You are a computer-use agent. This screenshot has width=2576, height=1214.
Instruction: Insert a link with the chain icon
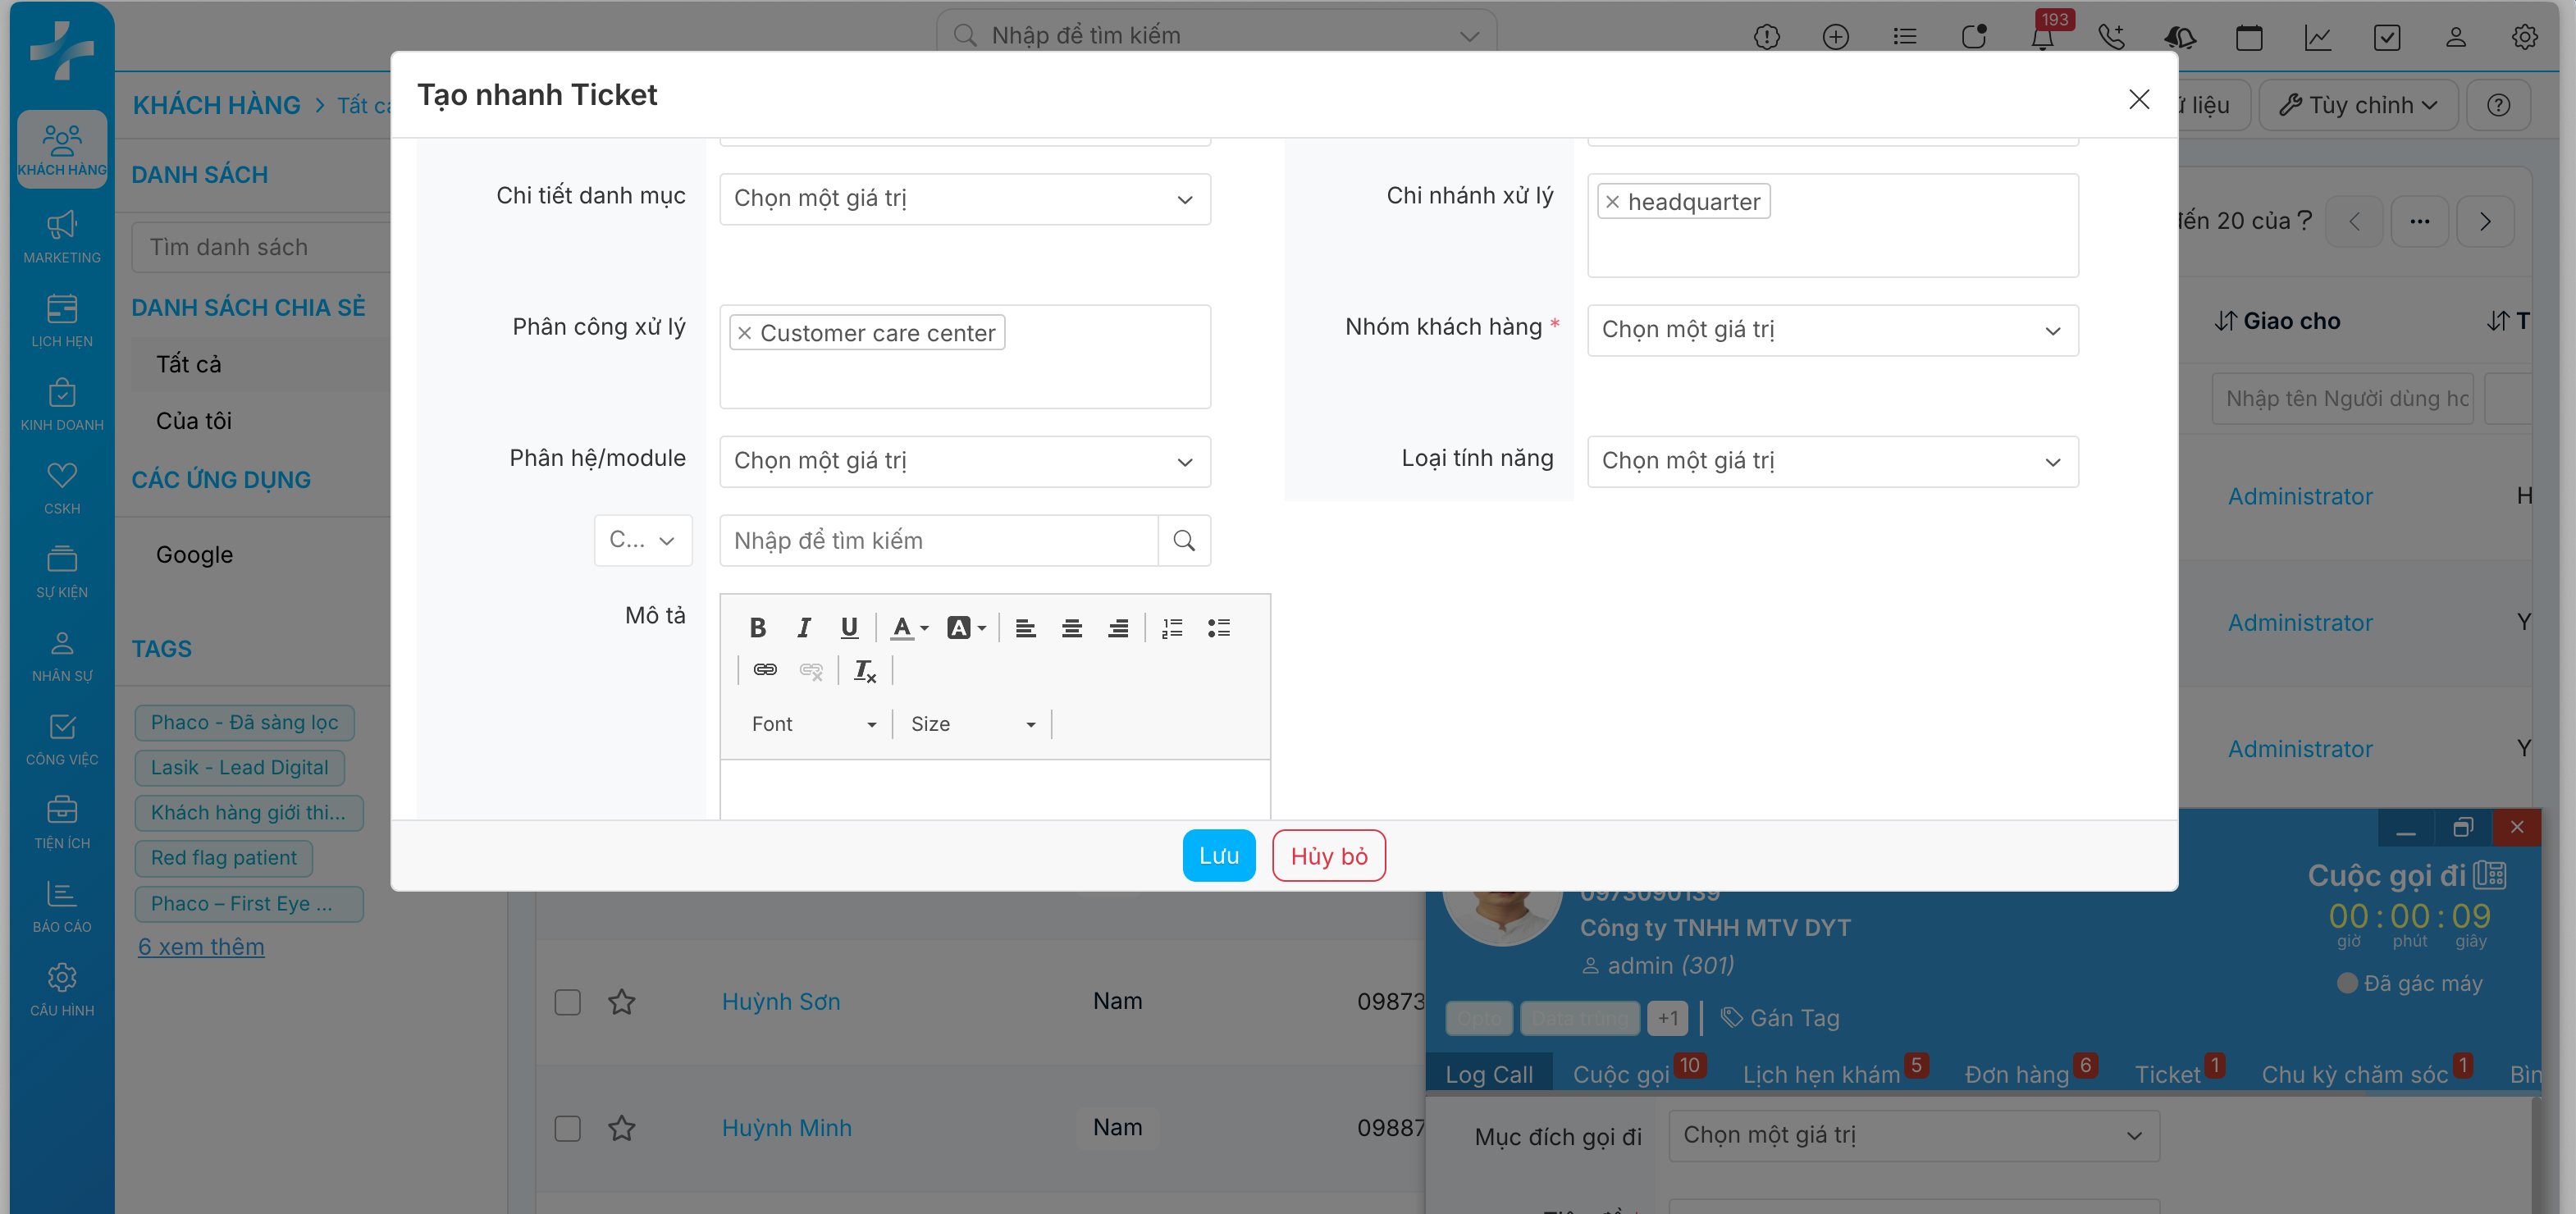point(765,670)
